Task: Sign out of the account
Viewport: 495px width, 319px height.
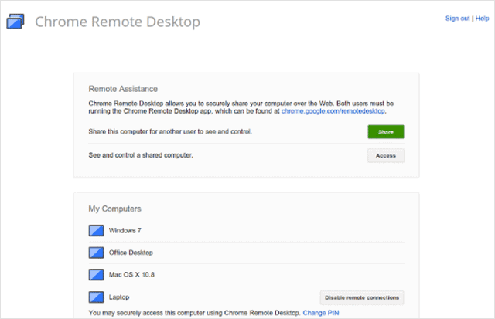Action: (x=457, y=19)
